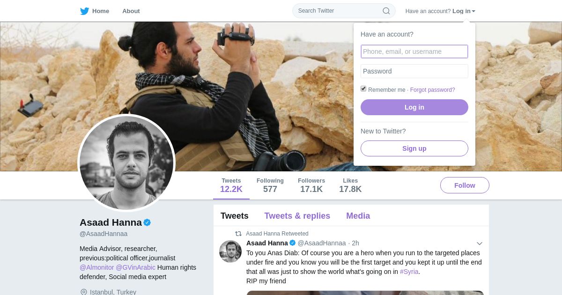Click the Sign up button

pos(414,148)
